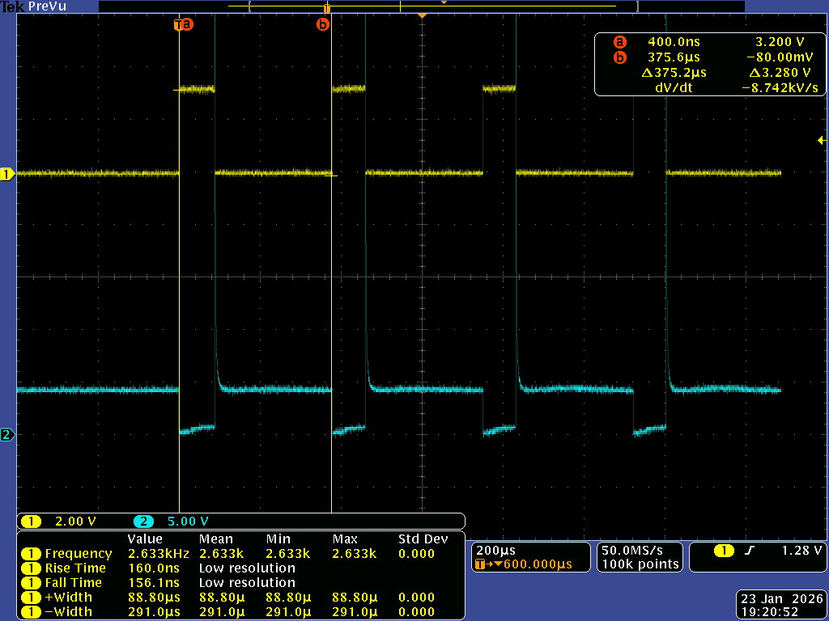Select the channel 2 ground reference marker
This screenshot has width=829, height=621.
coord(8,436)
